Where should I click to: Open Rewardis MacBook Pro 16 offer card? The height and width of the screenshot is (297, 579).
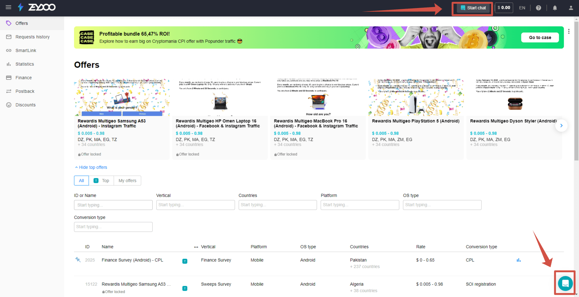pos(318,119)
